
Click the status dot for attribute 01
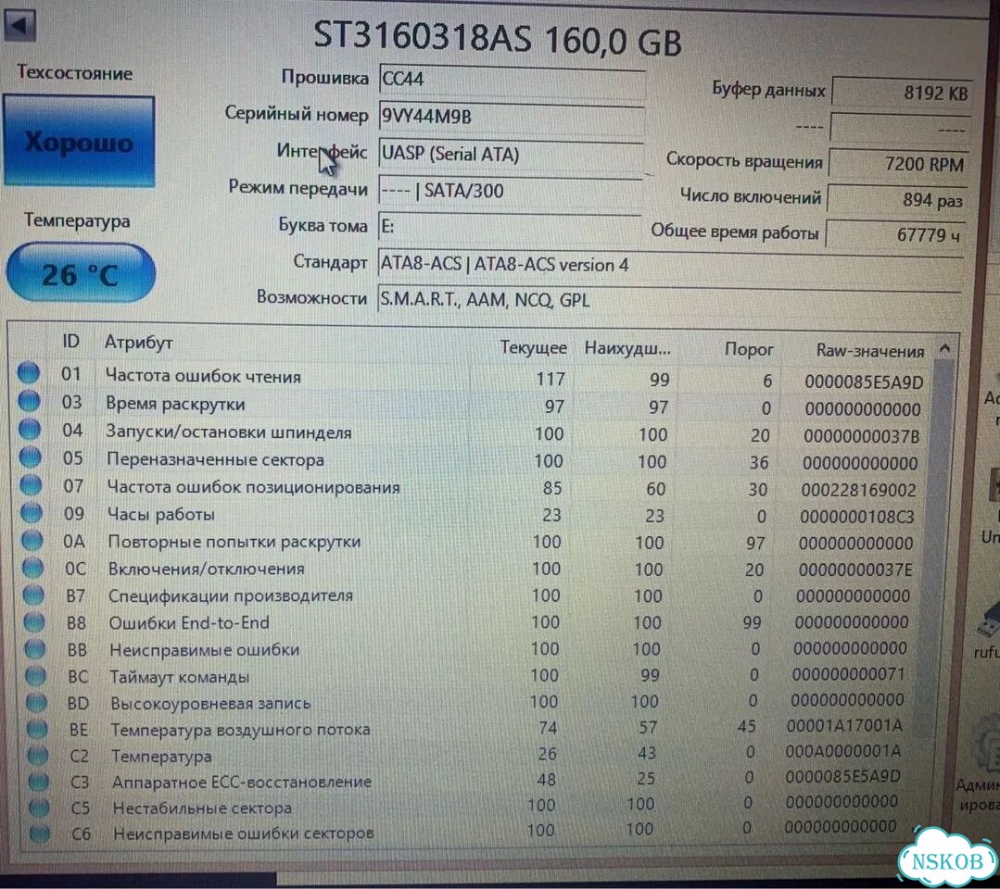[29, 373]
